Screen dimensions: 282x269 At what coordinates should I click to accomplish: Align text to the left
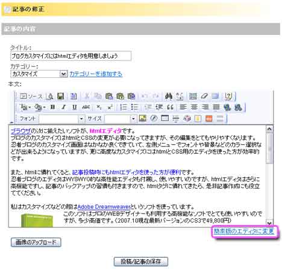(183, 107)
